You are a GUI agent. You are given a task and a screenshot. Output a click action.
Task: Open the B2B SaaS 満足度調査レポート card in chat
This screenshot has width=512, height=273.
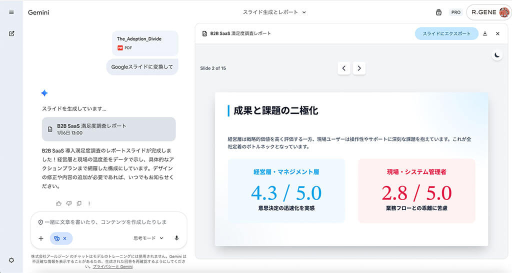click(x=108, y=129)
